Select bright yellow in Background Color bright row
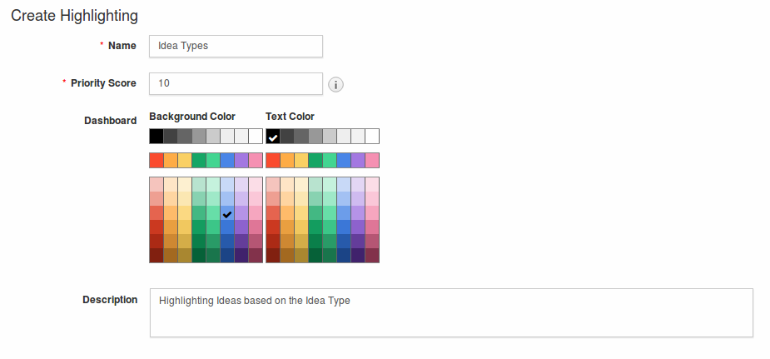This screenshot has height=359, width=770. 185,160
